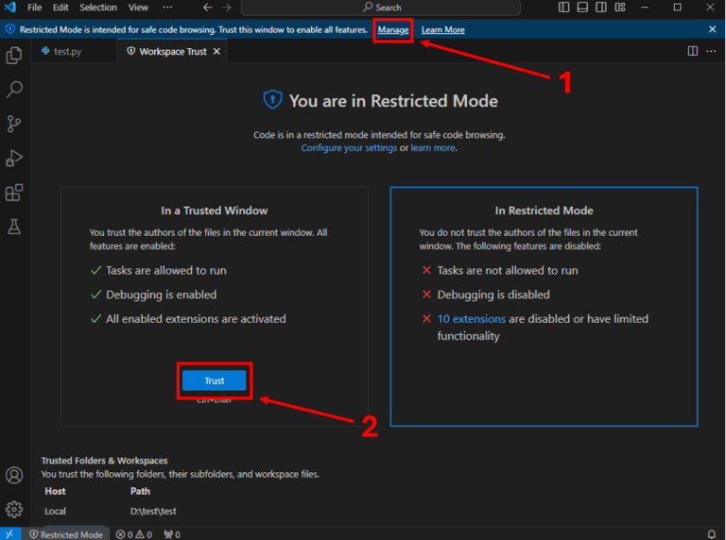The image size is (726, 540).
Task: Open the Search view in activity bar
Action: coord(14,90)
